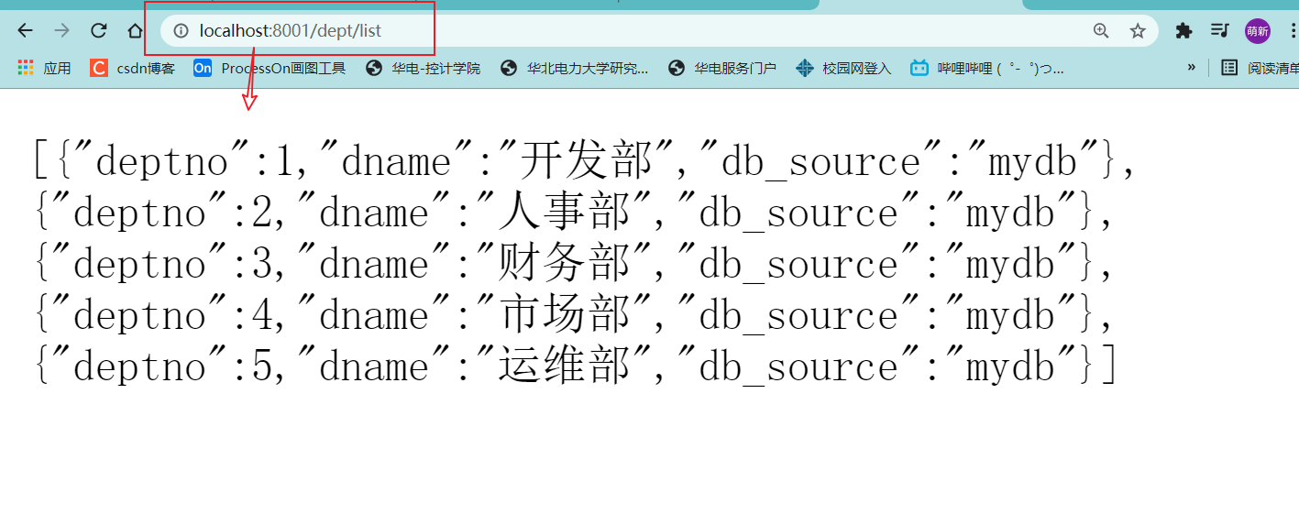Expand hidden bookmarks with the chevron
The height and width of the screenshot is (525, 1299).
[x=1192, y=67]
